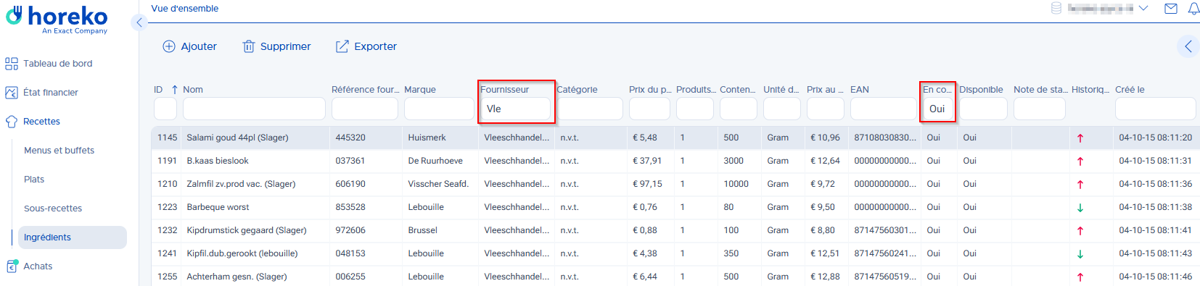The height and width of the screenshot is (286, 1200).
Task: Open the database icon in the top bar
Action: (1056, 9)
